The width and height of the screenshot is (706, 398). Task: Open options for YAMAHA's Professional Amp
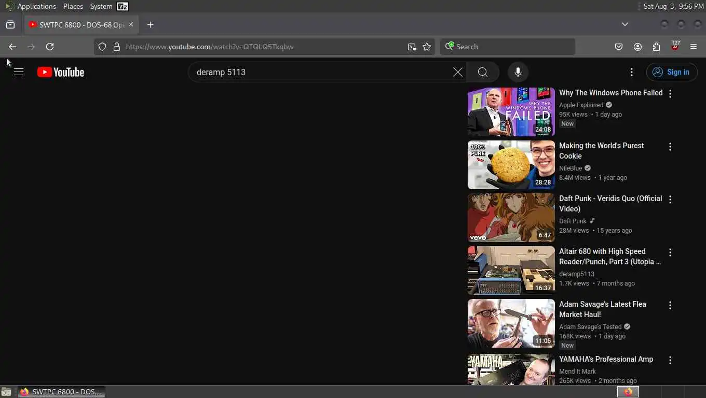[670, 360]
